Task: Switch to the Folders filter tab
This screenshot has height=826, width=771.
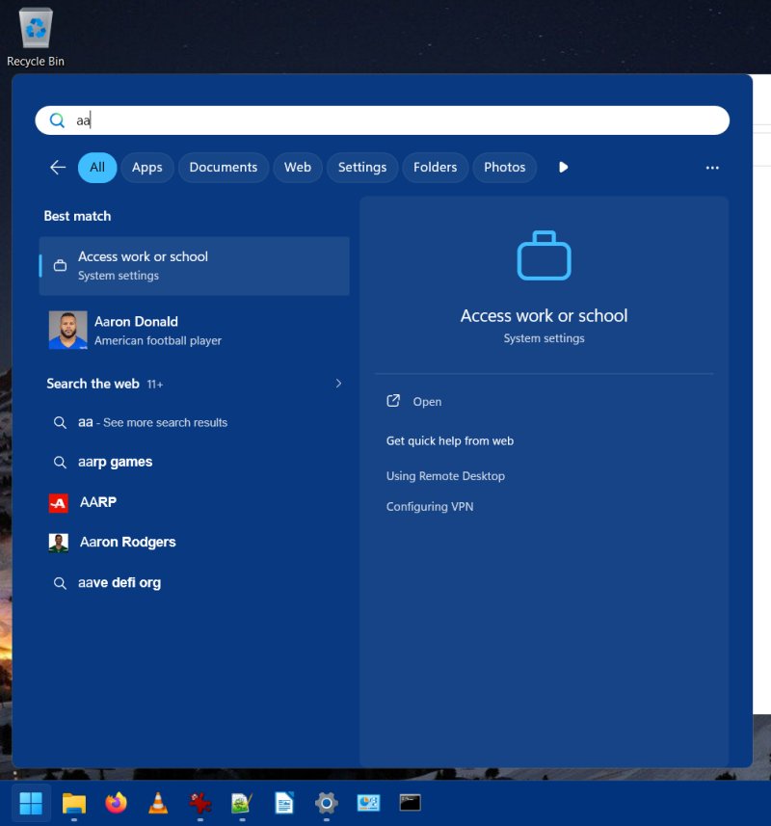Action: 435,168
